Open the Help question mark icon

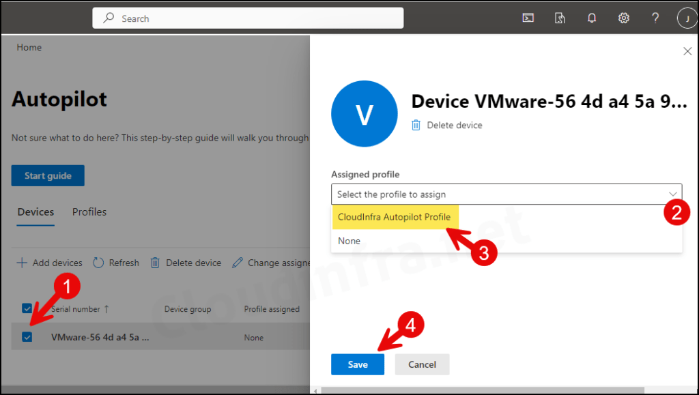(x=655, y=18)
